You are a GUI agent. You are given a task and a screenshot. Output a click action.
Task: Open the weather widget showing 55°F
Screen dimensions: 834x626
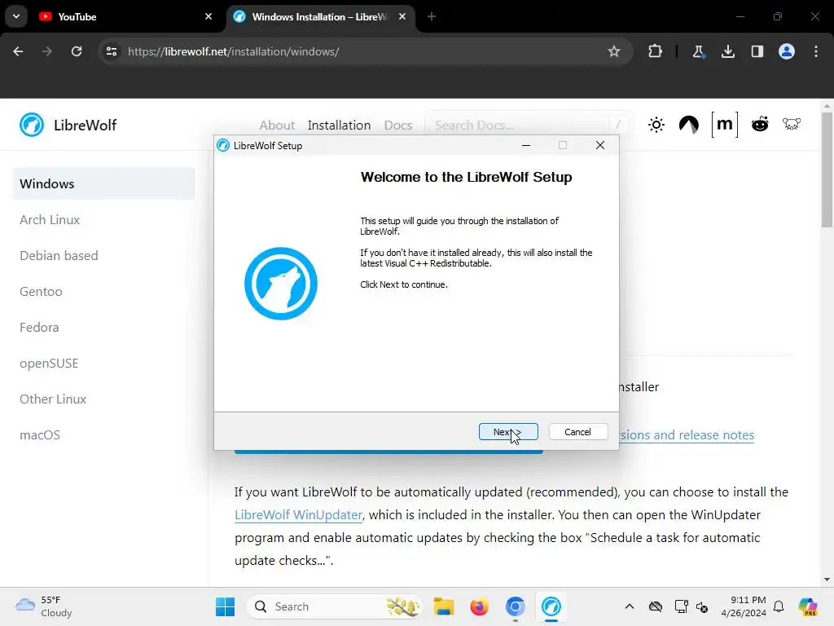point(44,606)
